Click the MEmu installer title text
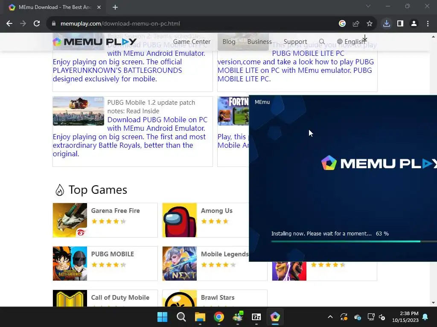 [262, 102]
